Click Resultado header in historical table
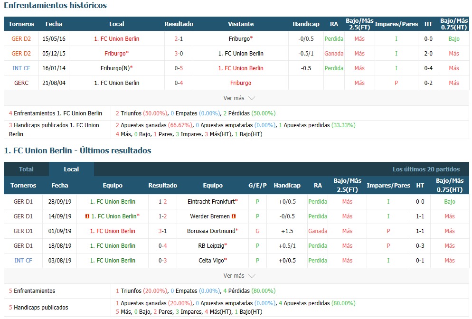 pos(179,24)
